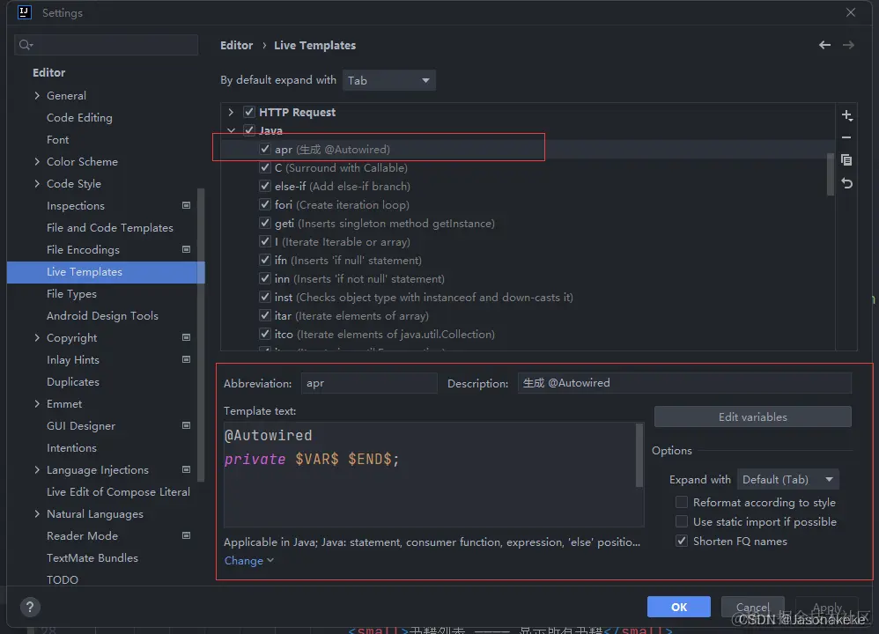Go forward with the right arrow
The width and height of the screenshot is (879, 634).
coord(848,45)
